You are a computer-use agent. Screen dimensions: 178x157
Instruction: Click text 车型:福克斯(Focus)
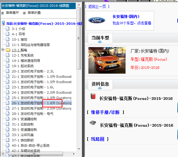click(x=149, y=59)
